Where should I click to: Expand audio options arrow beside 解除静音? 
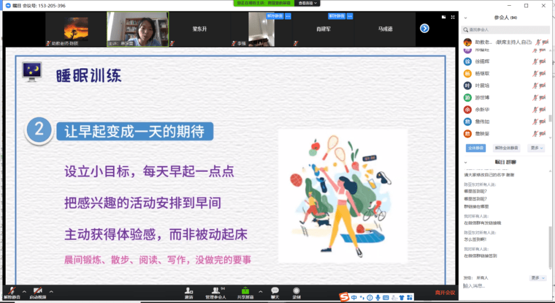(x=24, y=292)
